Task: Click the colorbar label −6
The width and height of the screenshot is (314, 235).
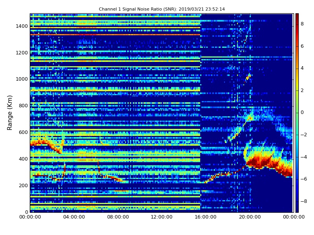Action: [x=303, y=179]
